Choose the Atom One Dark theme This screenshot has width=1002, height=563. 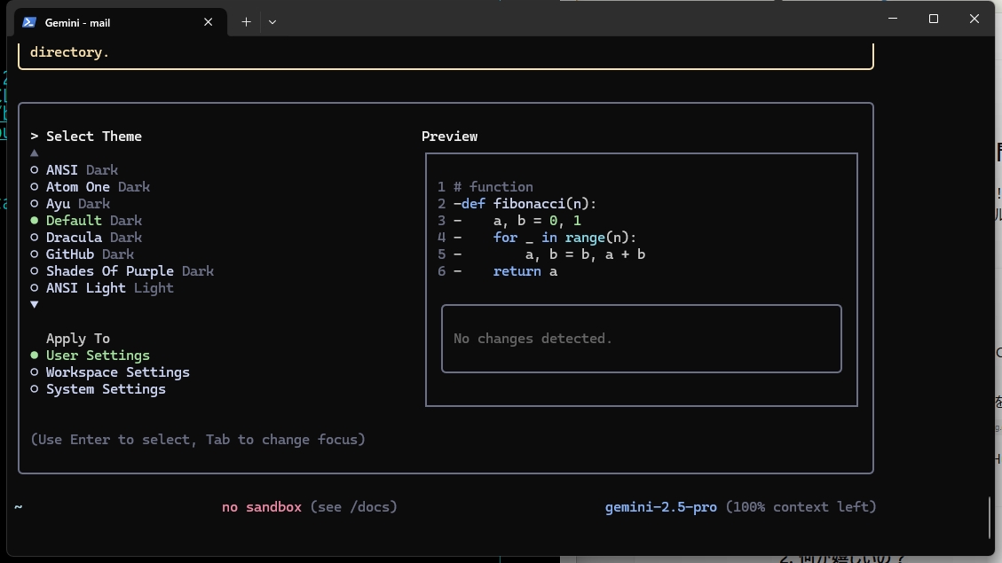tap(98, 187)
